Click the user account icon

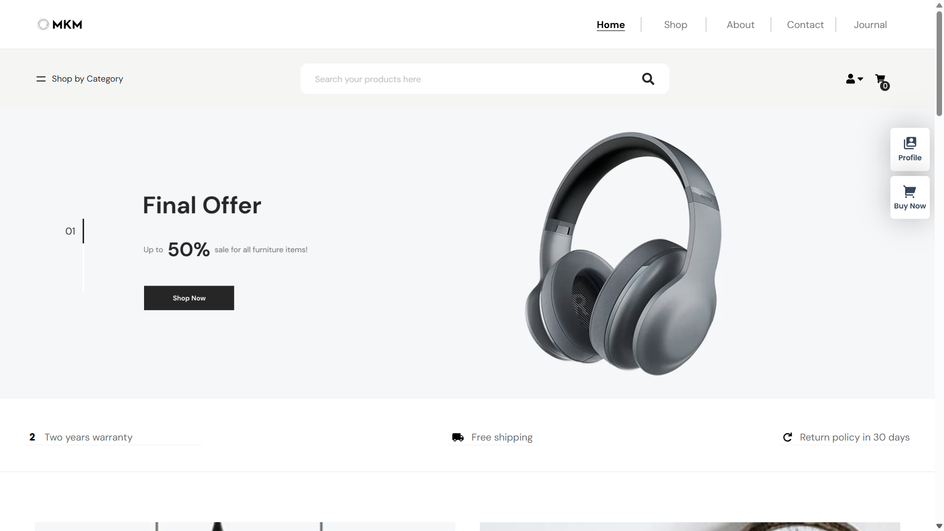click(x=850, y=79)
